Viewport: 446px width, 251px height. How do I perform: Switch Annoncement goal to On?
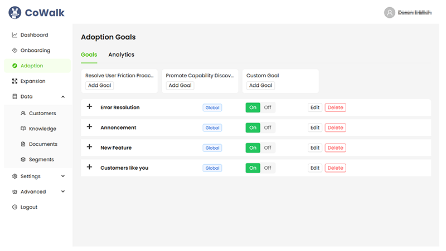(253, 128)
